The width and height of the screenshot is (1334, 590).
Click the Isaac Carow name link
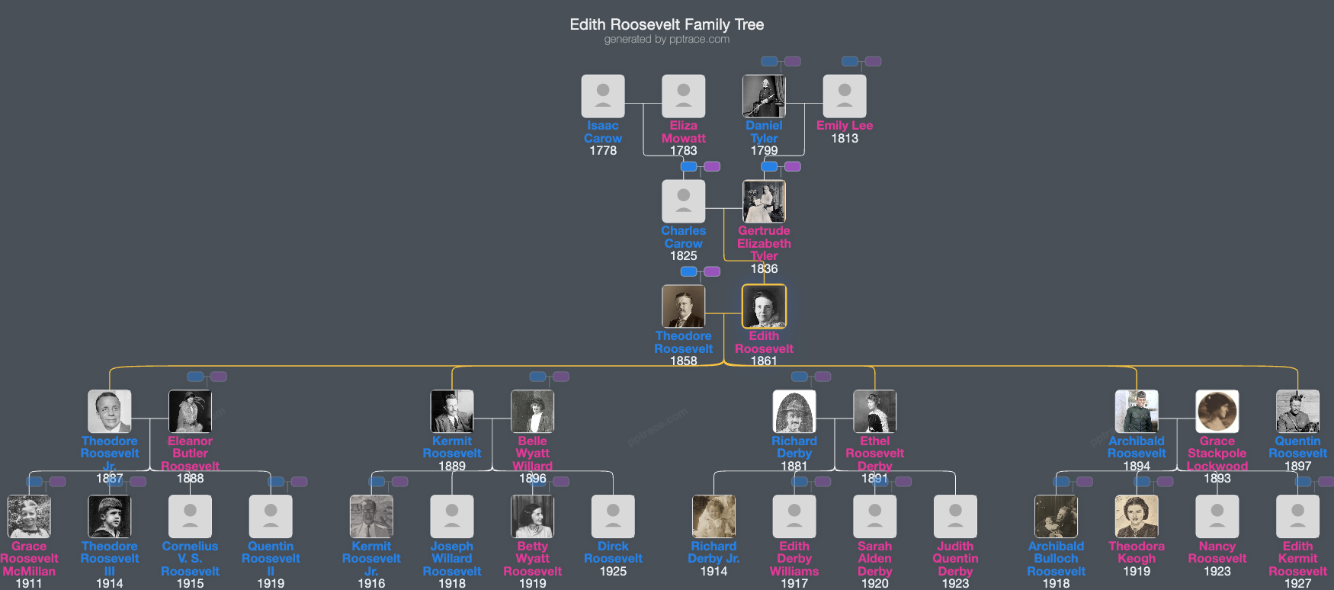(603, 132)
